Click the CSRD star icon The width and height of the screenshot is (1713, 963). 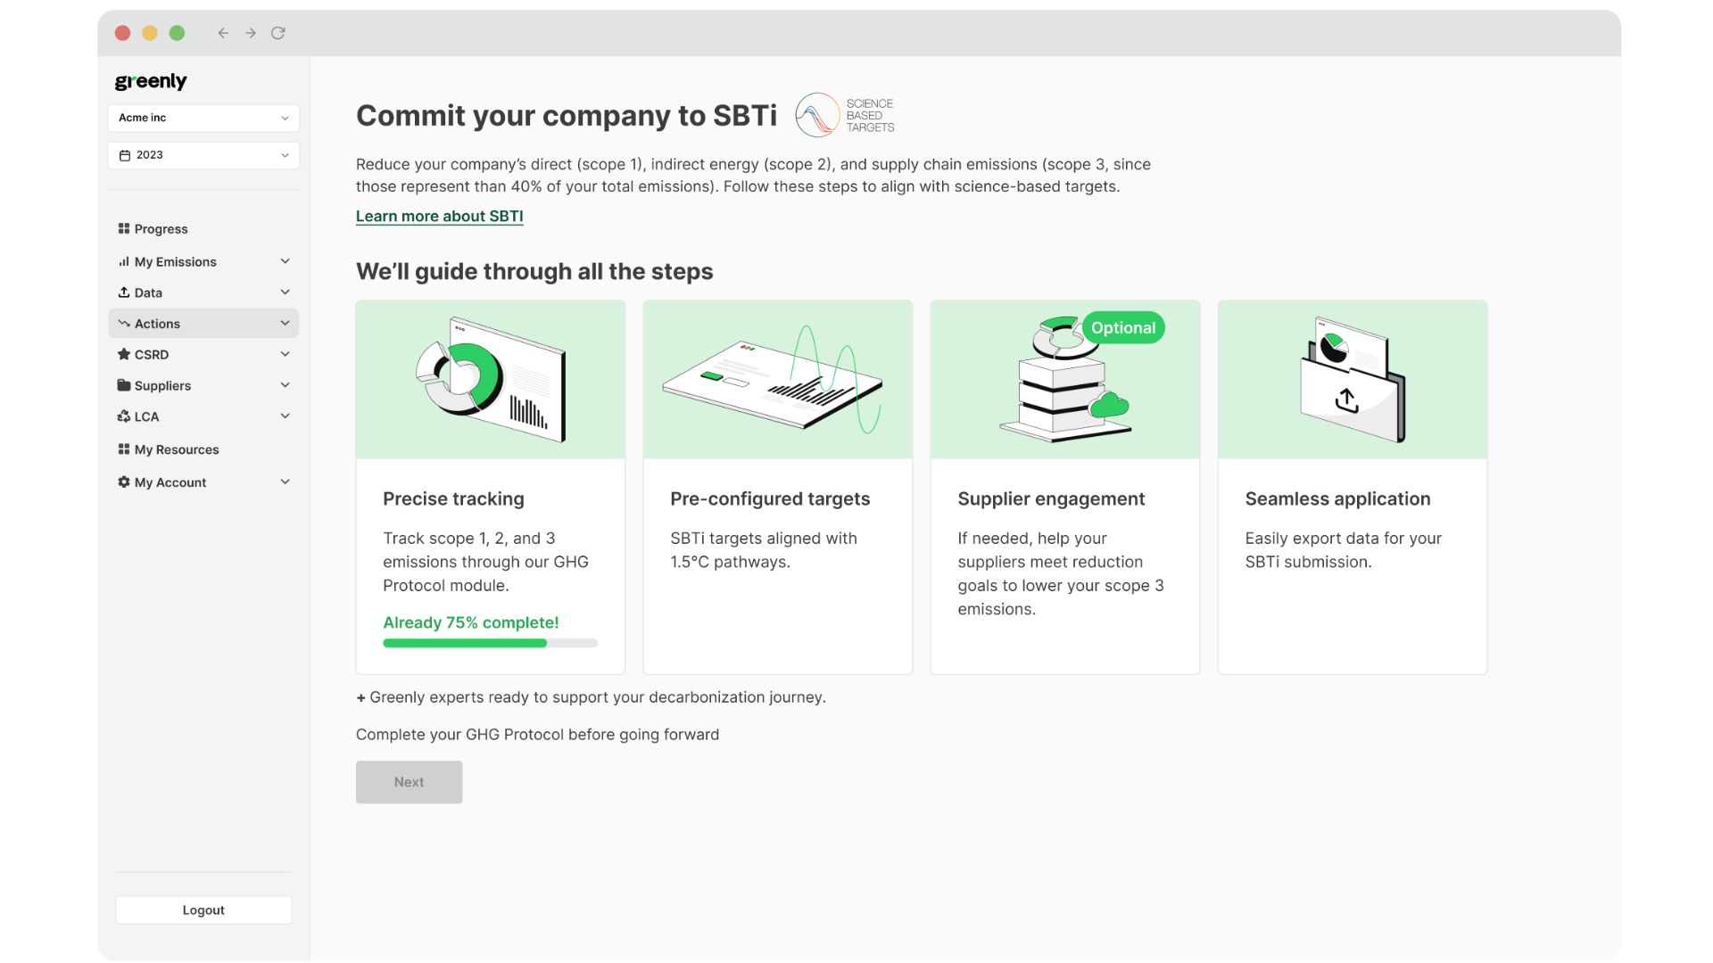click(x=124, y=354)
